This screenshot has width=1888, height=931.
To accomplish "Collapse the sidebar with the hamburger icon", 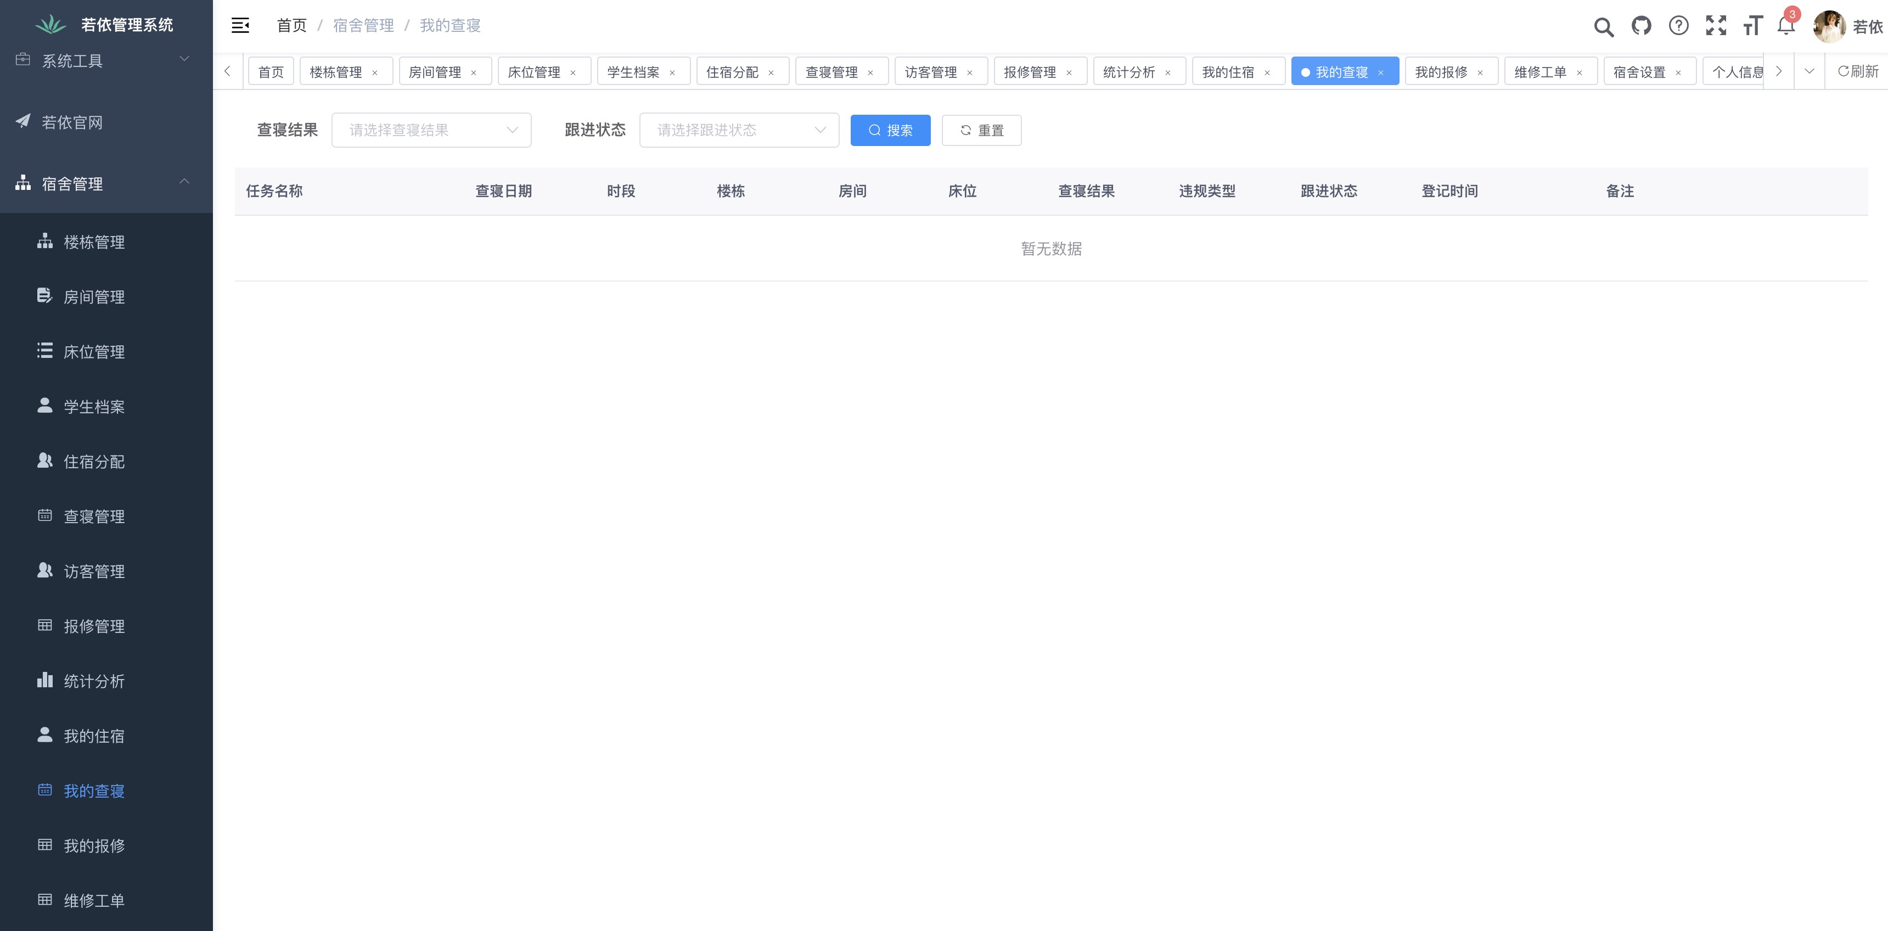I will click(x=240, y=26).
